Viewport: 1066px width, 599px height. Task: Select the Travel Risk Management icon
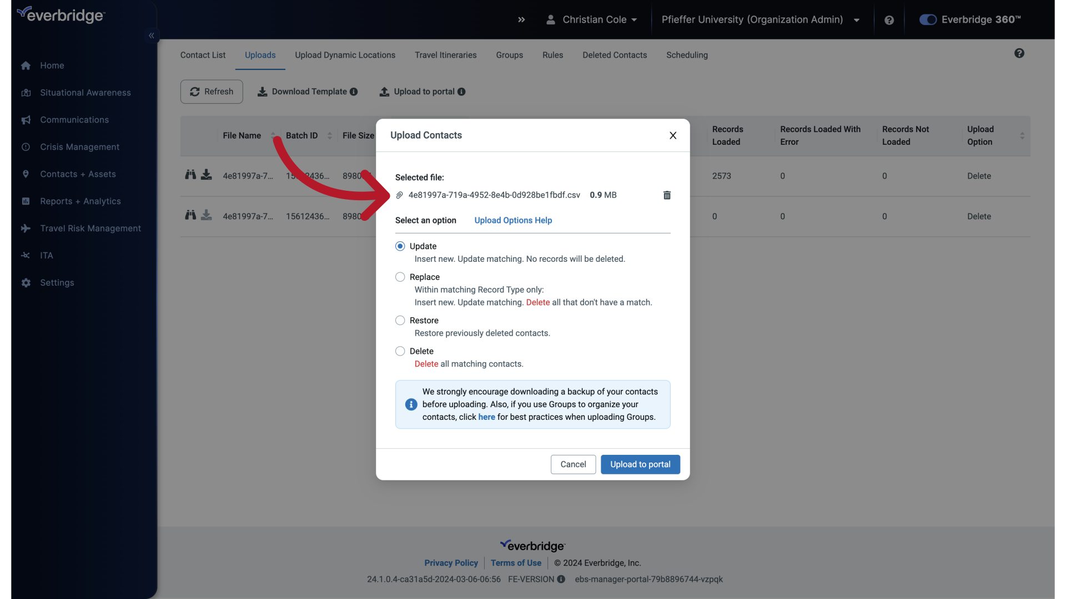click(26, 228)
